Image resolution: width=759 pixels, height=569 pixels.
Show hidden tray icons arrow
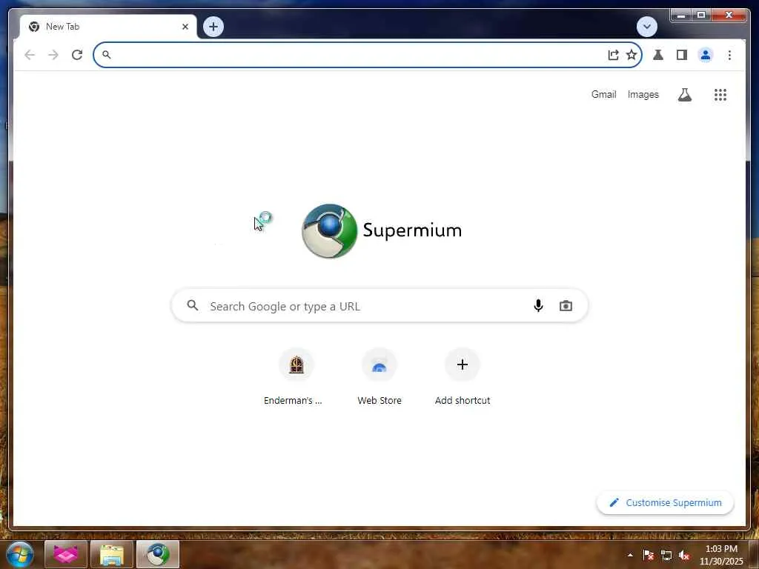[630, 555]
